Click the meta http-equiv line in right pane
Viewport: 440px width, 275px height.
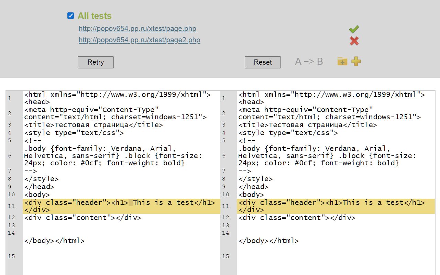click(330, 113)
